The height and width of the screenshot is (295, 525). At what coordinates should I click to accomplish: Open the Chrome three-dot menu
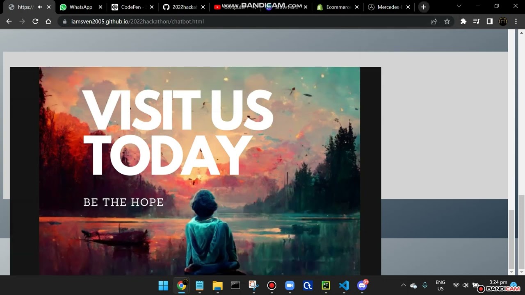point(516,21)
